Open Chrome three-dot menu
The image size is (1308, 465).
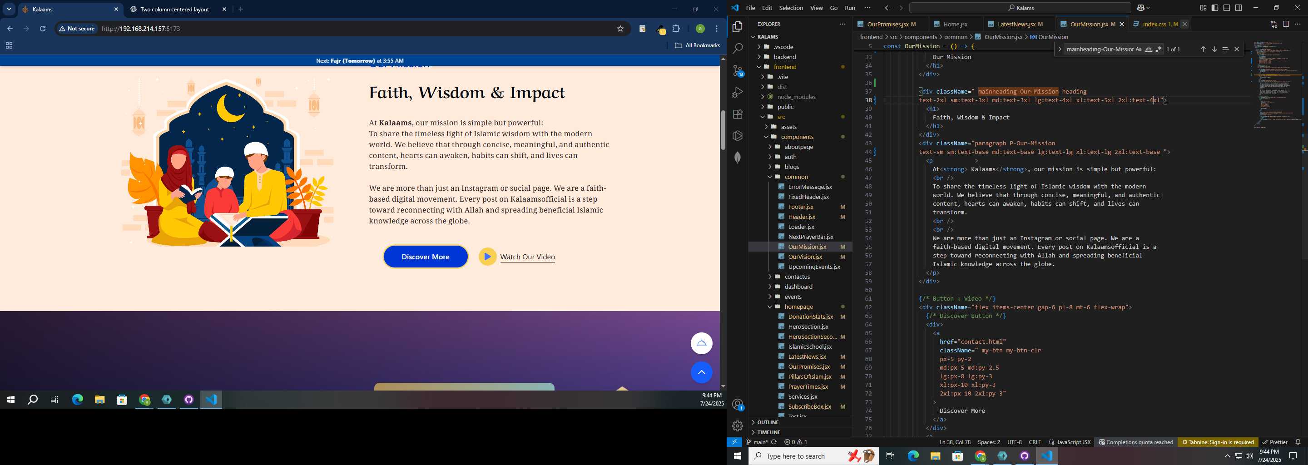[x=717, y=29]
